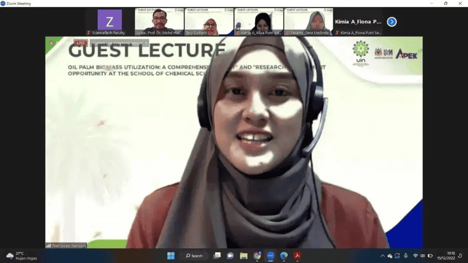Open the Teams chat taskbar icon

pyautogui.click(x=230, y=256)
